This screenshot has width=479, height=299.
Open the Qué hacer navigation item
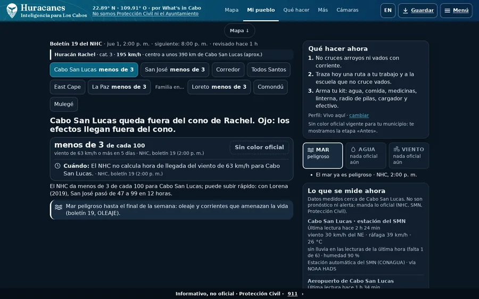tap(296, 10)
